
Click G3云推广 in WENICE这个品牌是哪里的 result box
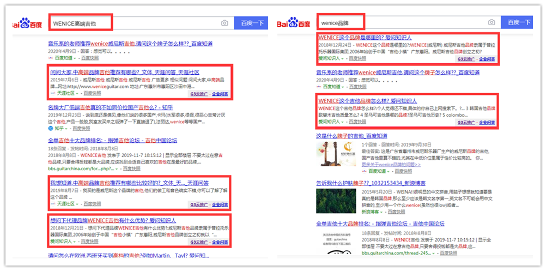(x=466, y=59)
